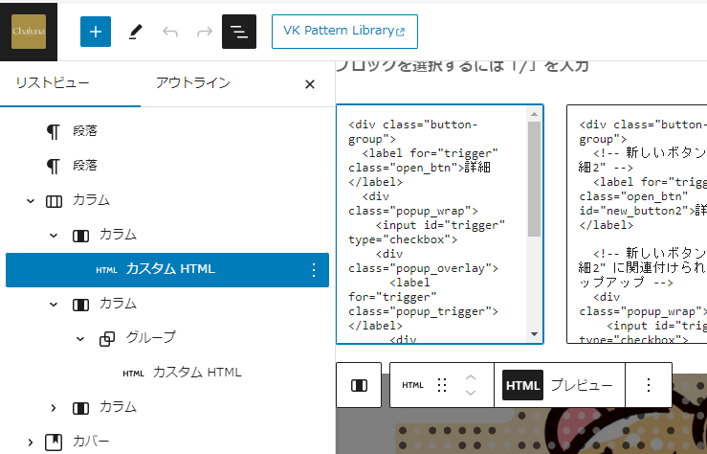
Task: Move the block up with arrow
Action: coord(471,378)
